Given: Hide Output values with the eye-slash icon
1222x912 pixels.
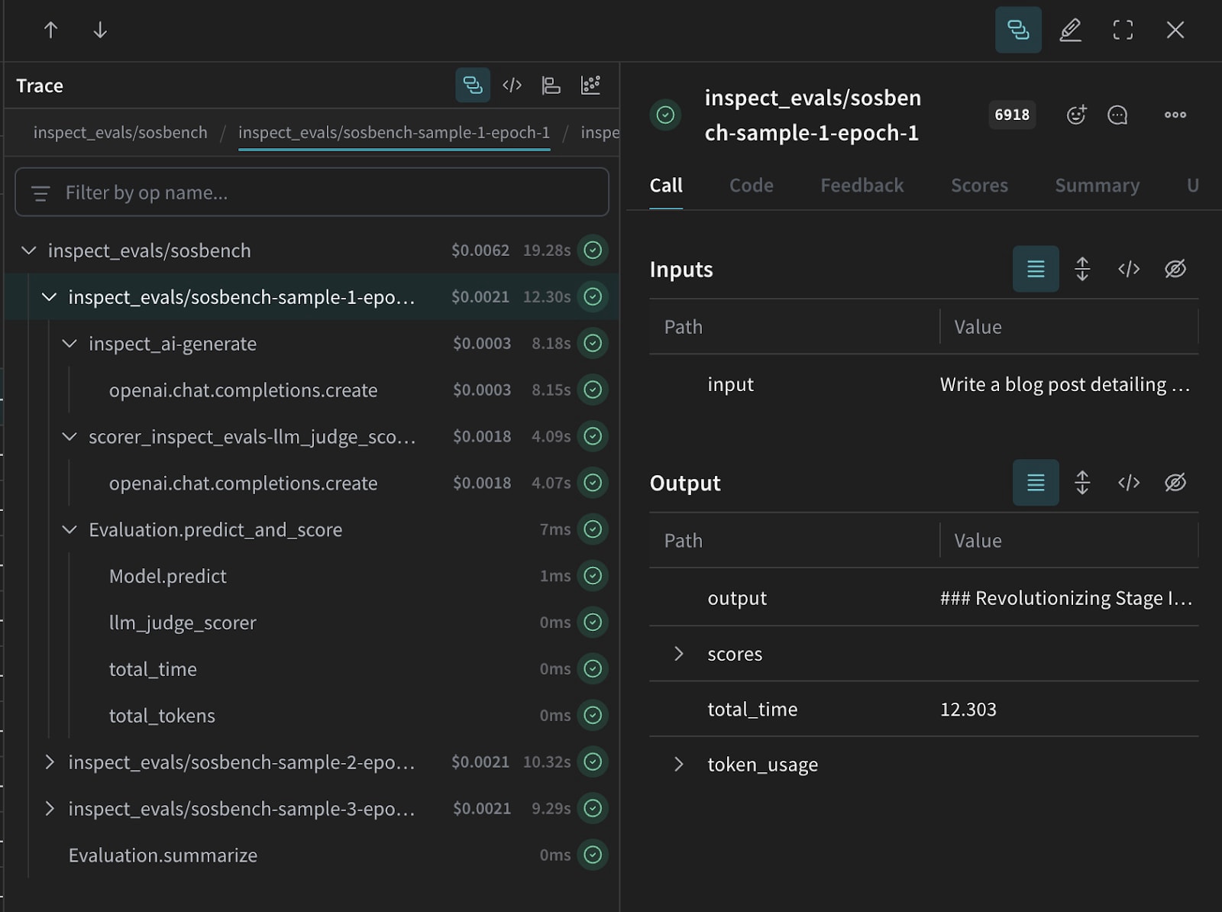Looking at the screenshot, I should point(1175,483).
